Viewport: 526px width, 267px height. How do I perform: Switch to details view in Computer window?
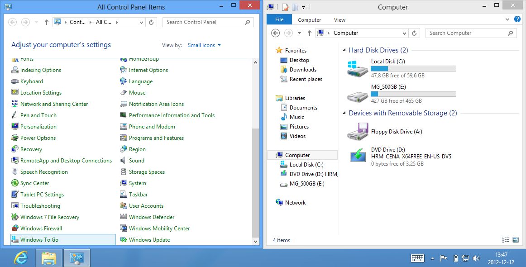[x=506, y=239]
